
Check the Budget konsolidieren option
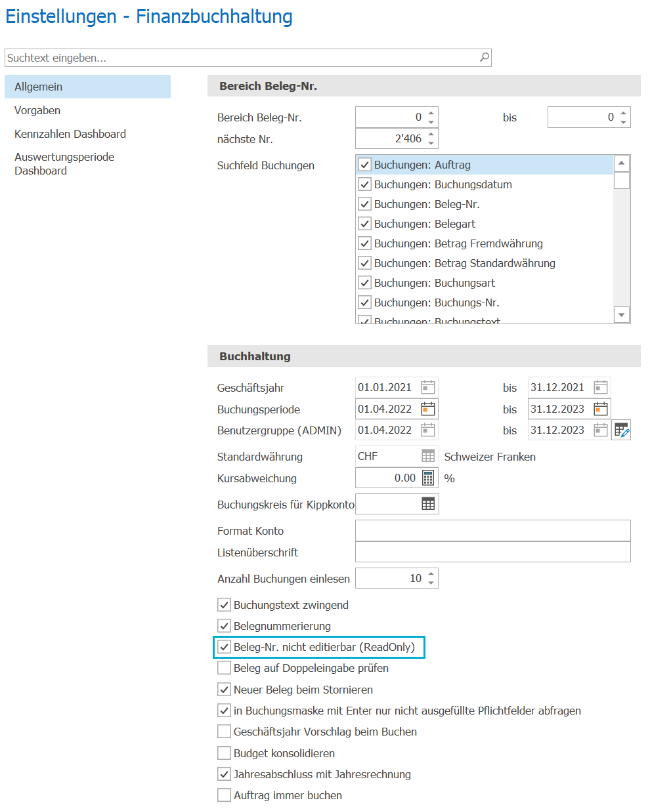click(x=225, y=753)
